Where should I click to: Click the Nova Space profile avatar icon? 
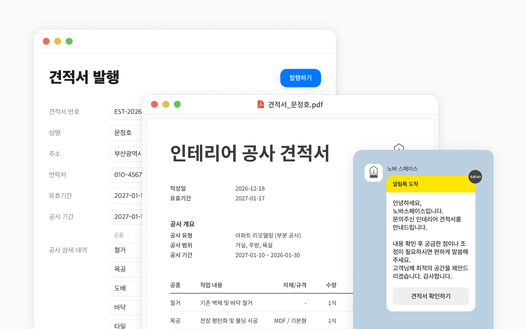tap(373, 173)
